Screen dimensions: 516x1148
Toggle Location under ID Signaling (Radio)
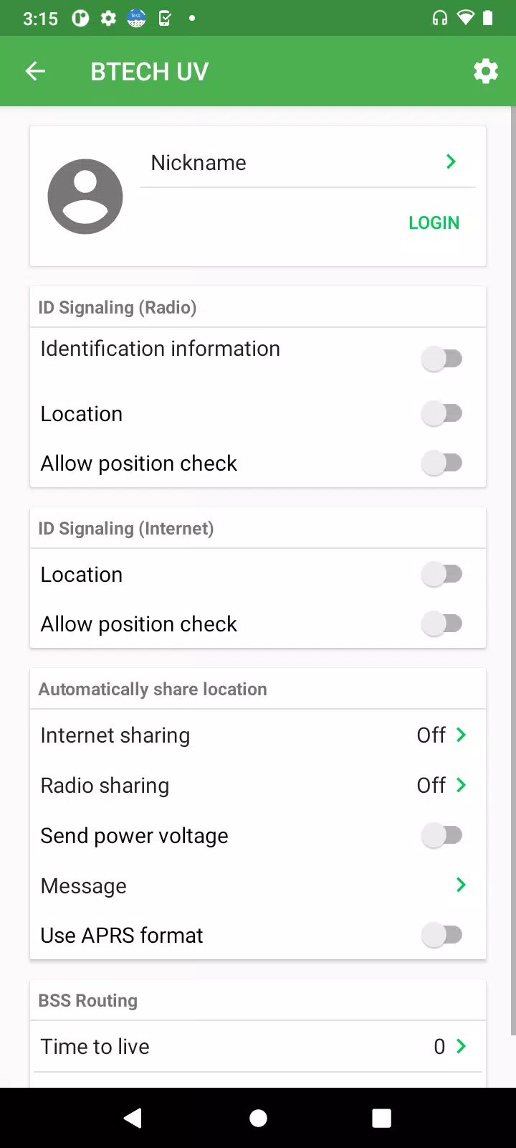point(441,413)
